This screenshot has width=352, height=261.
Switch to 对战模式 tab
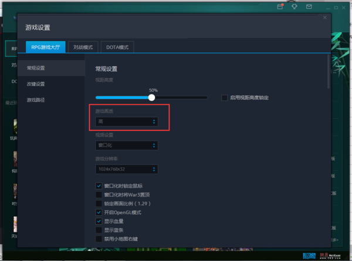[83, 47]
